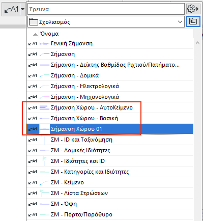Click the preview thumbnail of ΣΜ - Ιδιότητες και ID

[45, 161]
